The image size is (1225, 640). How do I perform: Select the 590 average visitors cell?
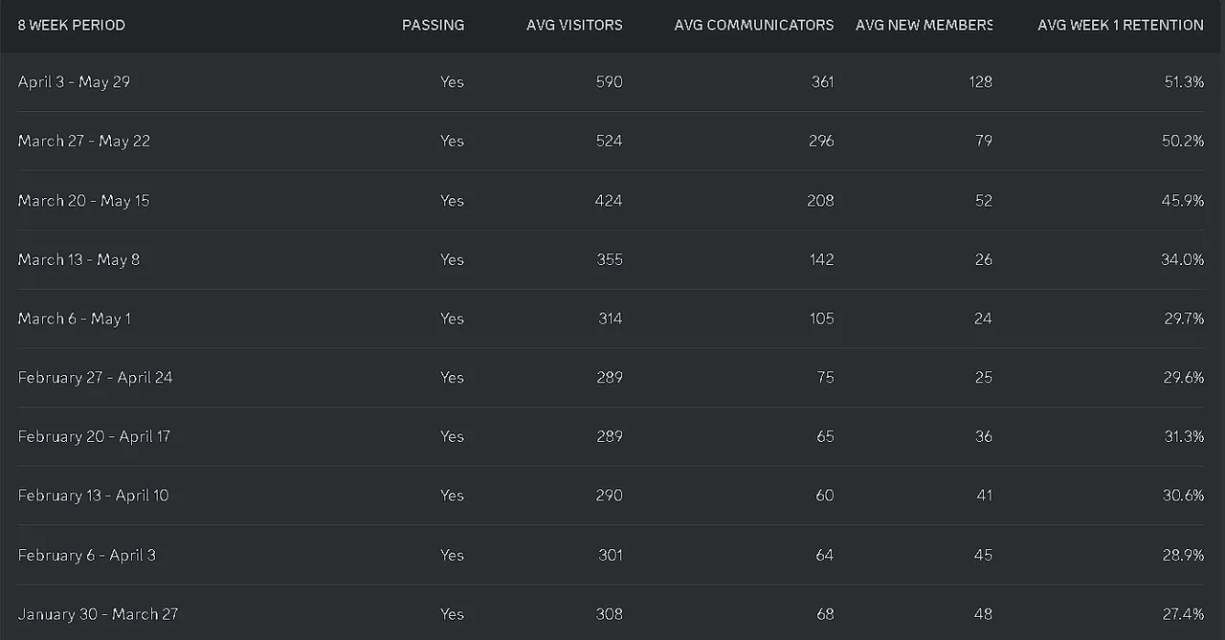tap(609, 82)
